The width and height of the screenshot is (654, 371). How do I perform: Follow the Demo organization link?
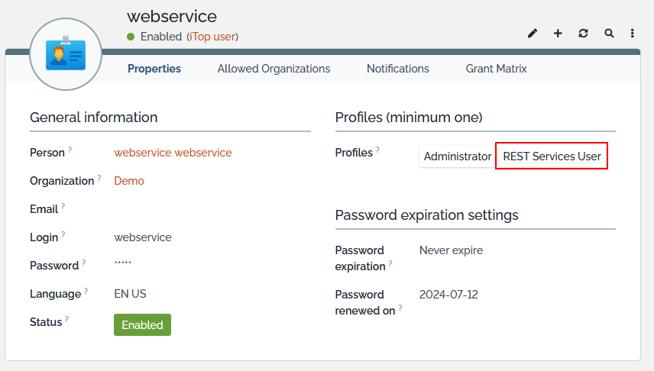129,181
